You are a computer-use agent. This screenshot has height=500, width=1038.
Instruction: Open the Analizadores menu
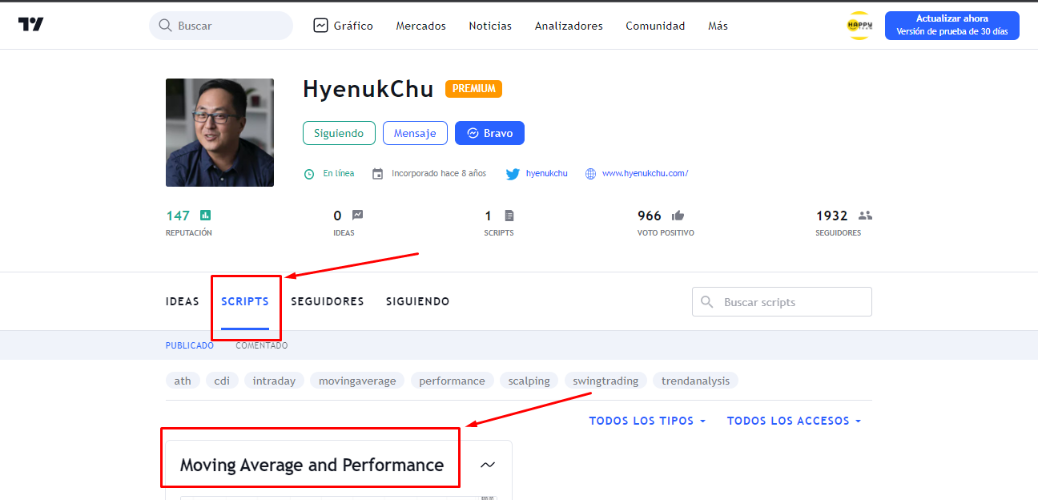pyautogui.click(x=569, y=26)
